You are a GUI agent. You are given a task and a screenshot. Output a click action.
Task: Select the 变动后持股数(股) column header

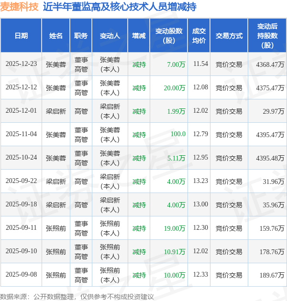(x=267, y=36)
